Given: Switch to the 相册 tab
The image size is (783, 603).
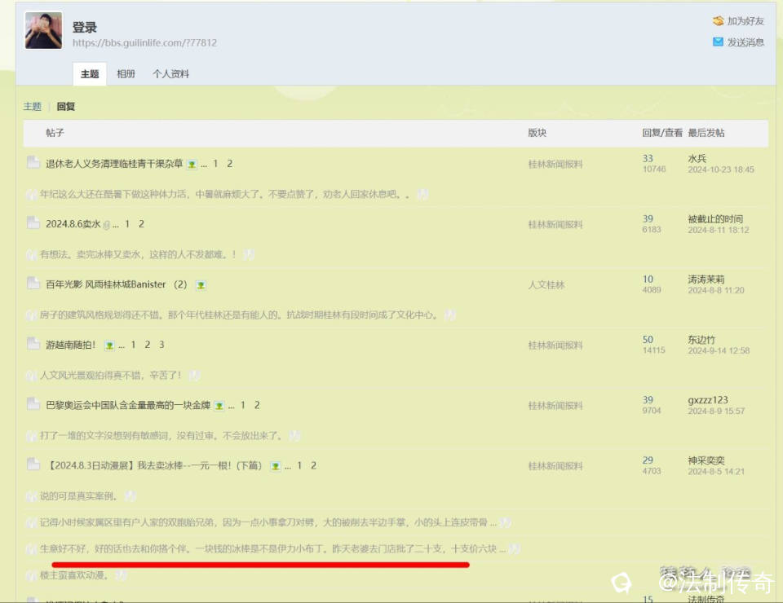Looking at the screenshot, I should click(x=126, y=74).
